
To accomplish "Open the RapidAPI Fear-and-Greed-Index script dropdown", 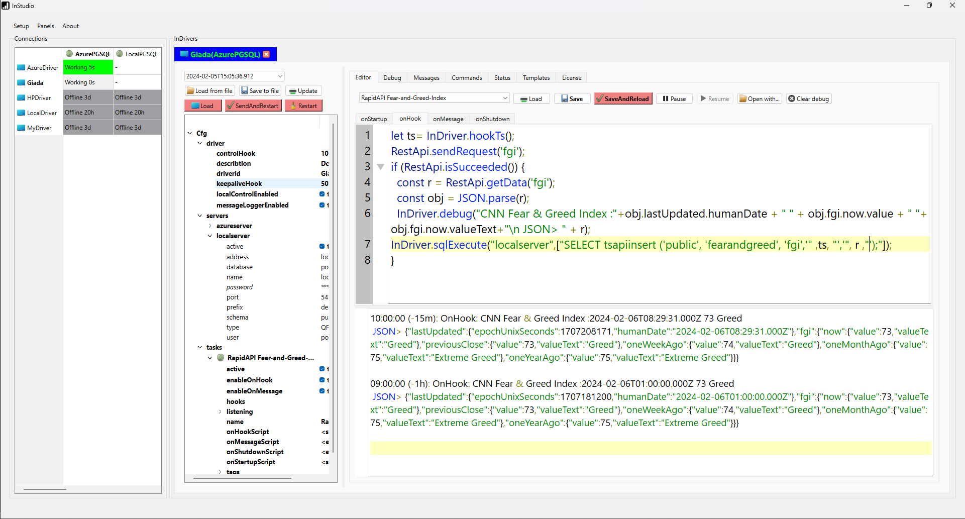I will [x=505, y=98].
